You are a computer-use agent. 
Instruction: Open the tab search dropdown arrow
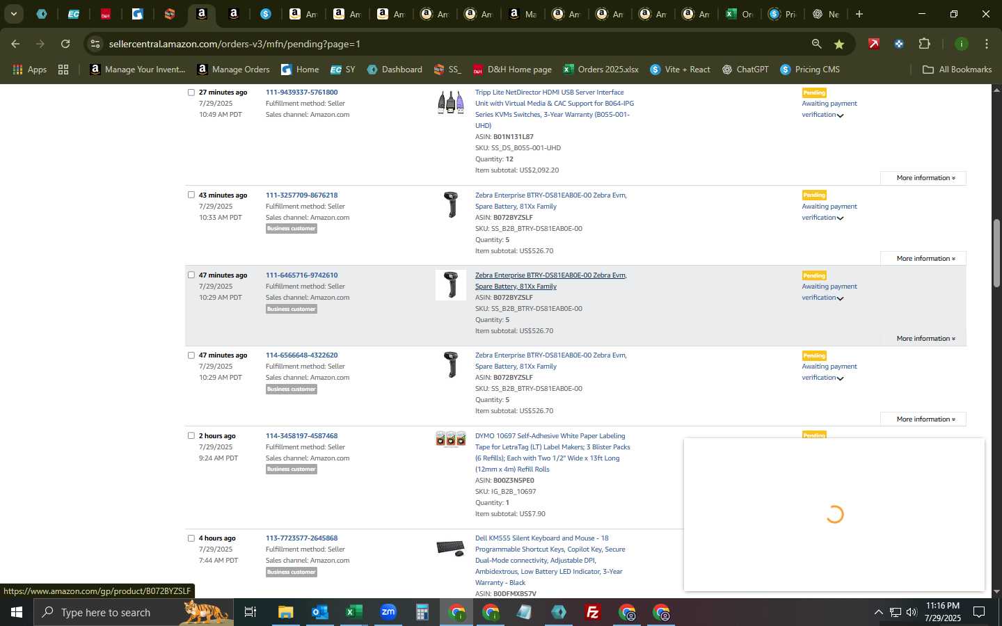(13, 14)
